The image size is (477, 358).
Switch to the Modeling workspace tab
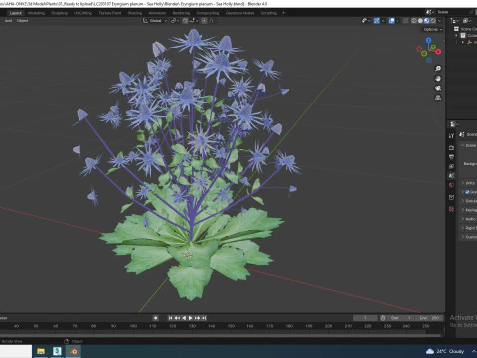(36, 13)
